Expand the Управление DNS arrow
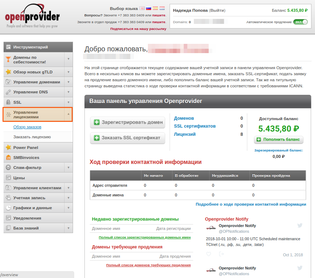This screenshot has width=315, height=278. pos(68,92)
